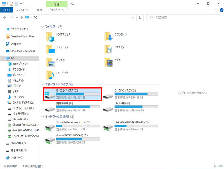Open the recent locations dropdown arrow
This screenshot has width=224, height=169.
tap(17, 18)
